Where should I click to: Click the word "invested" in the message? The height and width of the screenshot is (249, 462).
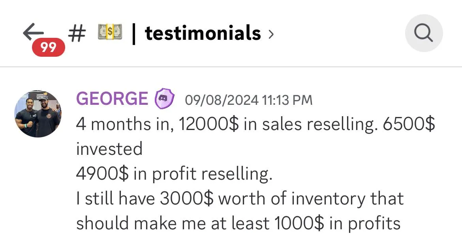pos(109,149)
